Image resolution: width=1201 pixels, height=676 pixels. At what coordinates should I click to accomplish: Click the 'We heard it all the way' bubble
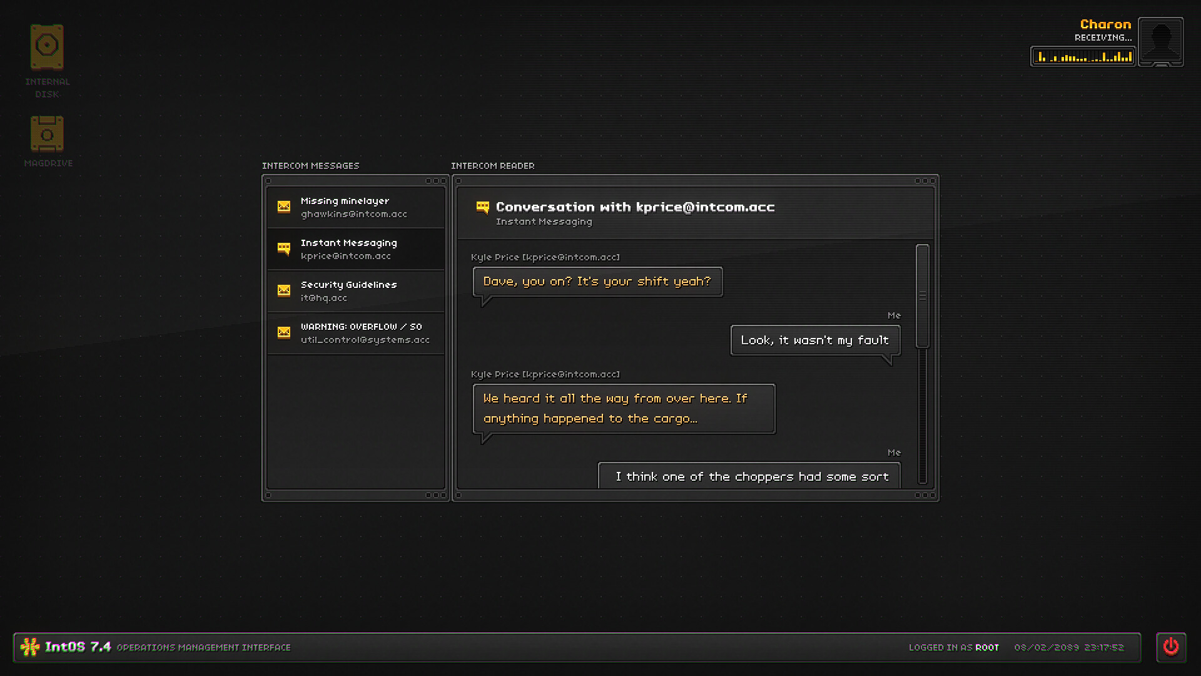pos(624,408)
